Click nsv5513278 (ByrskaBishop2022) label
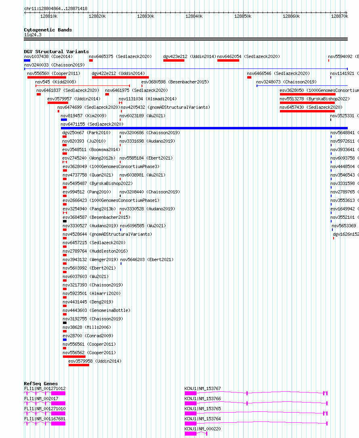 tap(315, 99)
